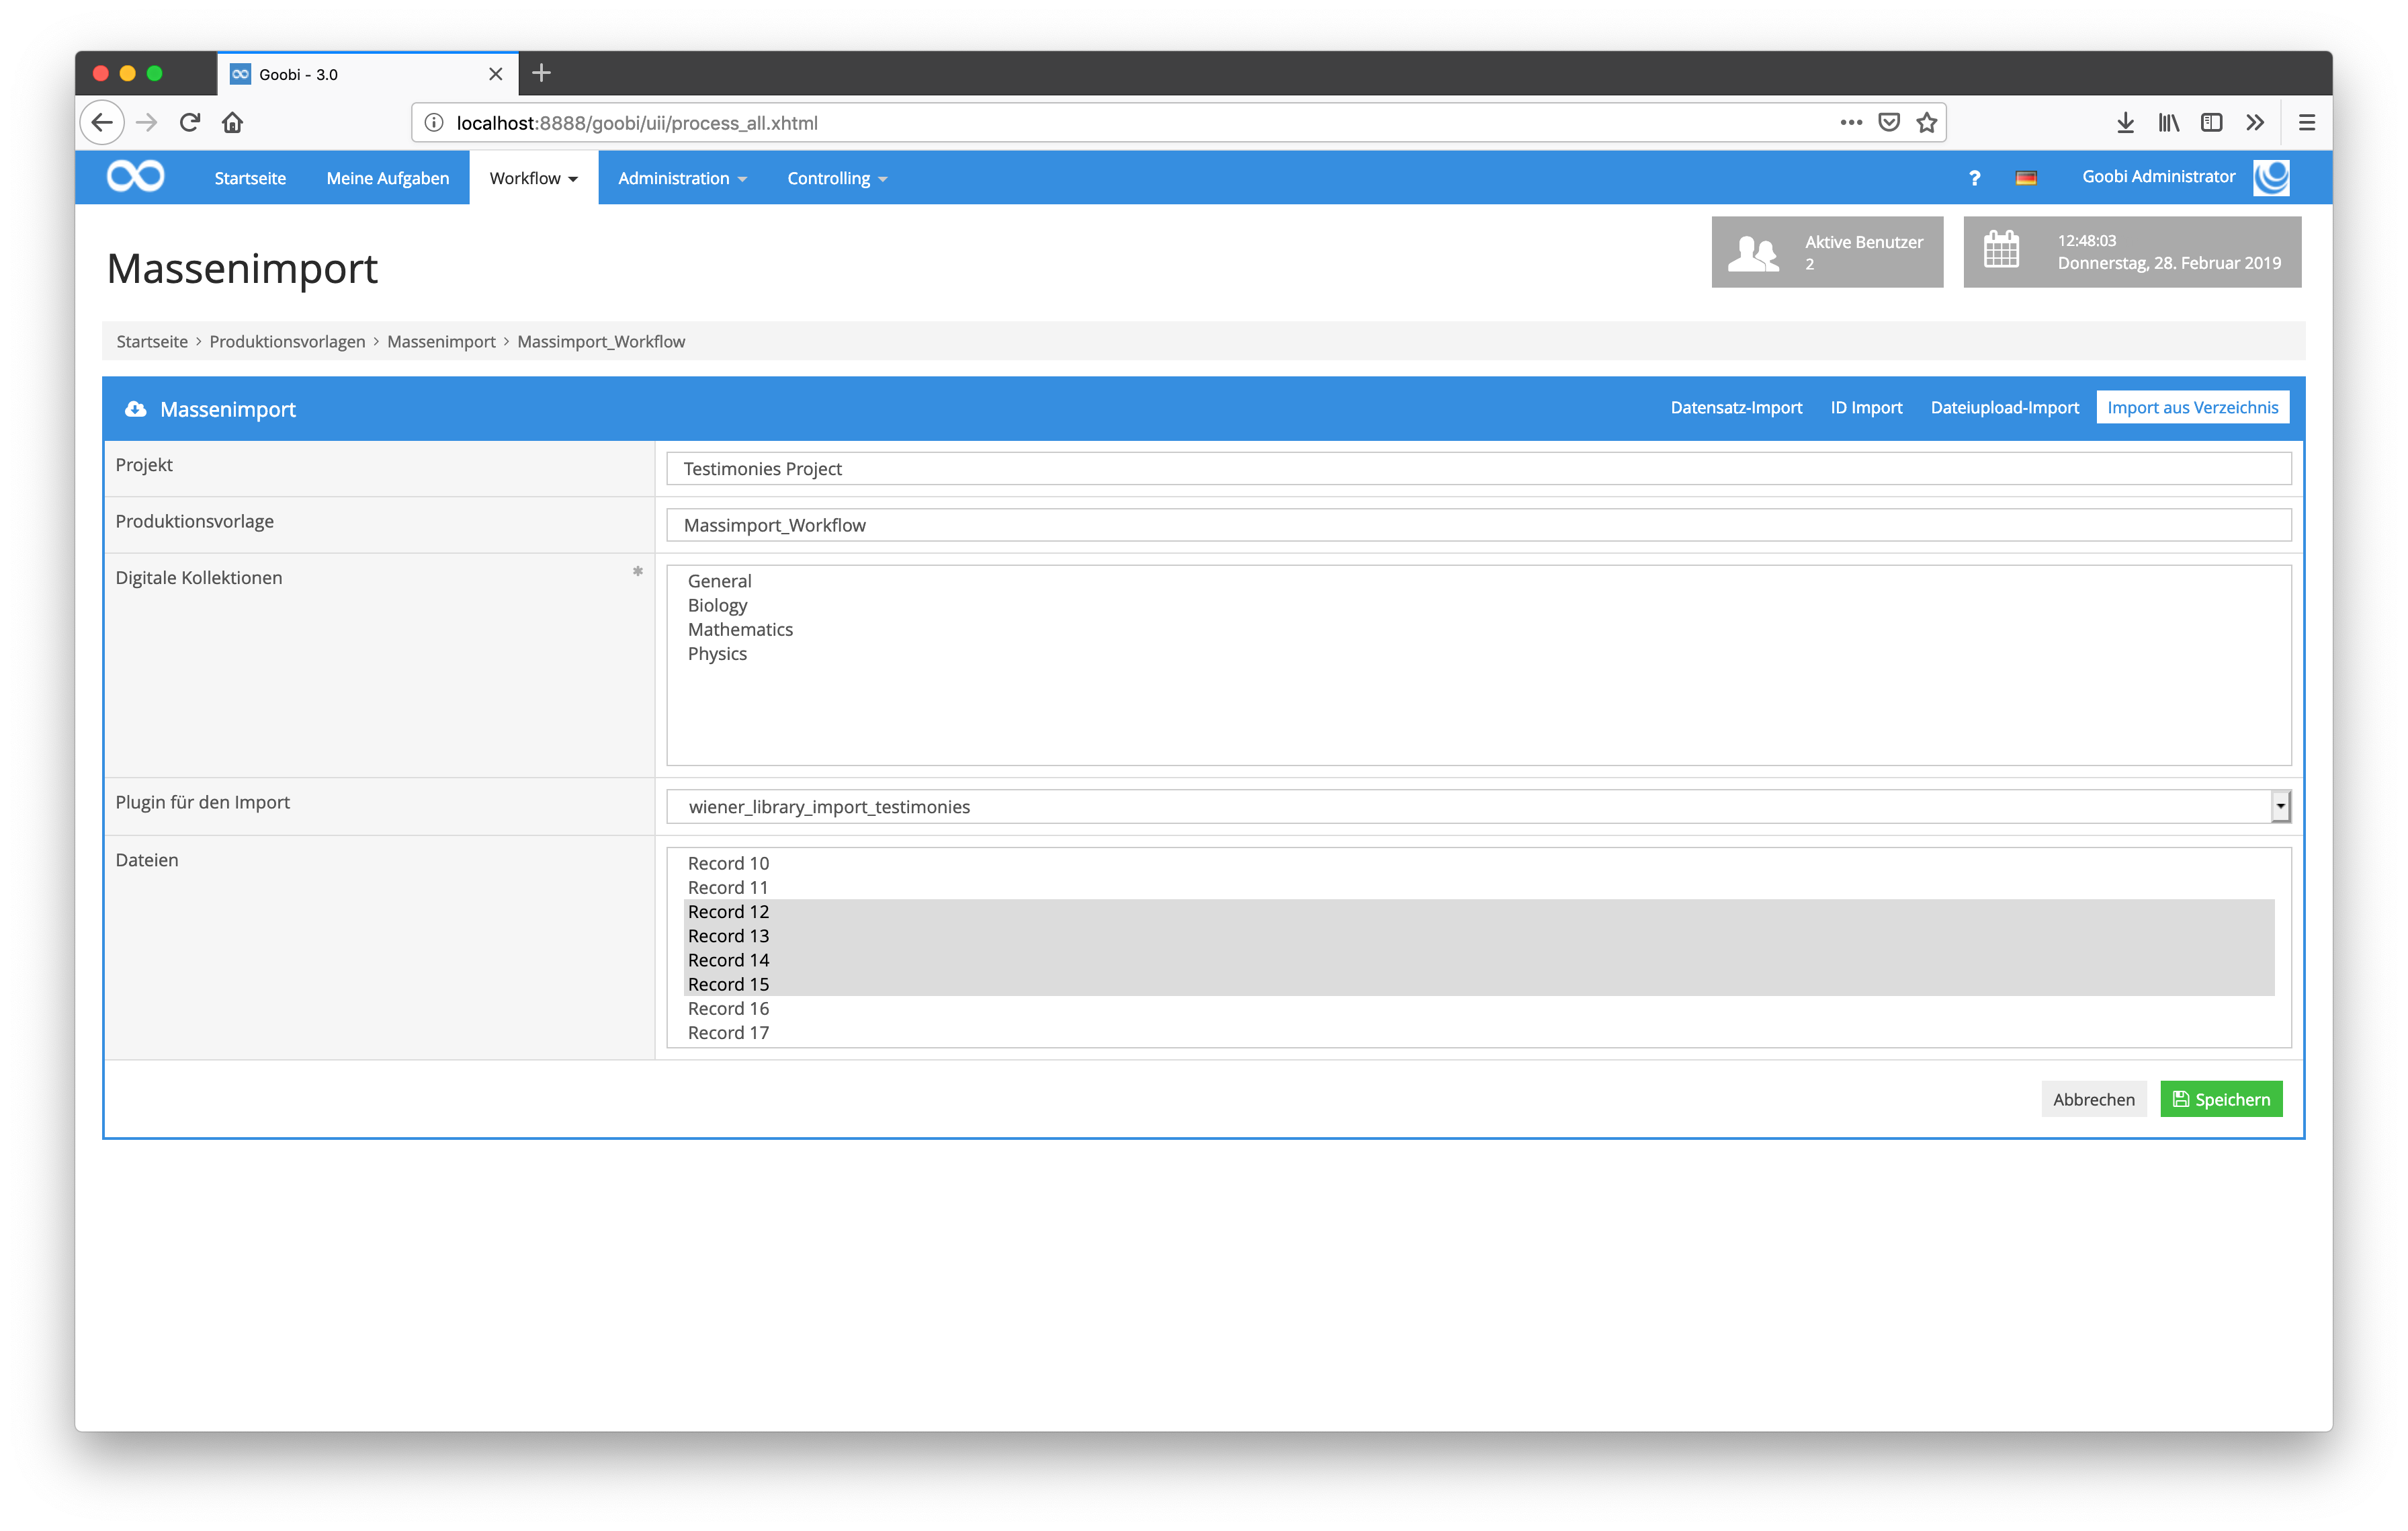Select Record 16 in the Dateien list
The height and width of the screenshot is (1531, 2408).
tap(728, 1008)
